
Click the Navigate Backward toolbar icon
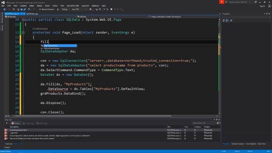point(4,9)
